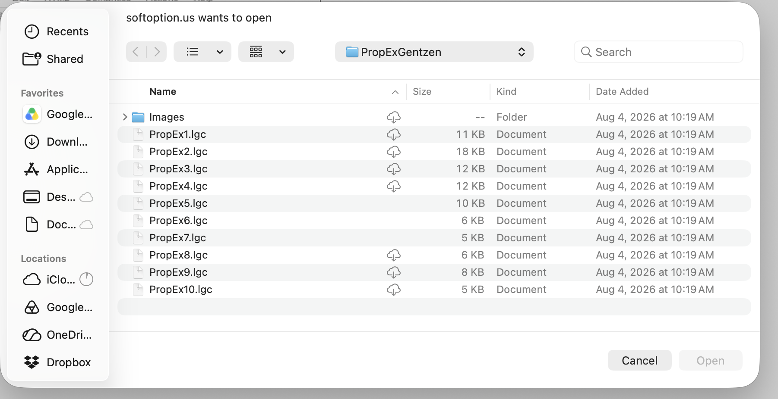Click cloud download icon for PropEx2.lgc
The width and height of the screenshot is (778, 399).
point(393,152)
